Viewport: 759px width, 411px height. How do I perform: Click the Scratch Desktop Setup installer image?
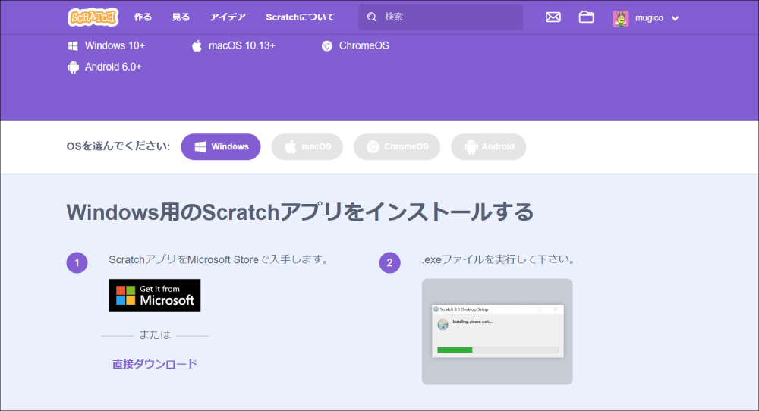497,331
